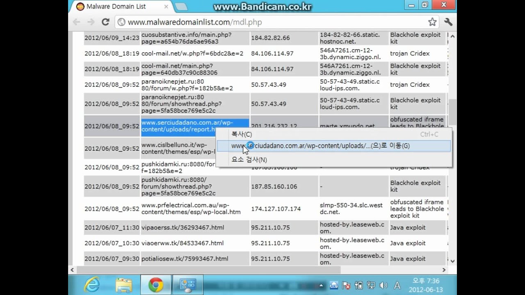Click paranoiknepjet.ru forum/showthread.php cell

pos(195,104)
